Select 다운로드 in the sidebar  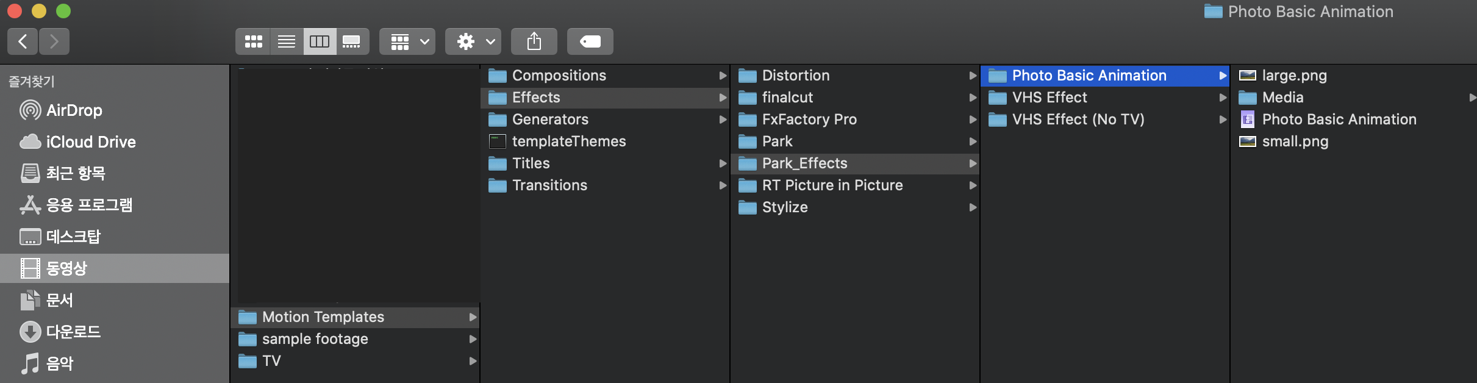pyautogui.click(x=73, y=332)
